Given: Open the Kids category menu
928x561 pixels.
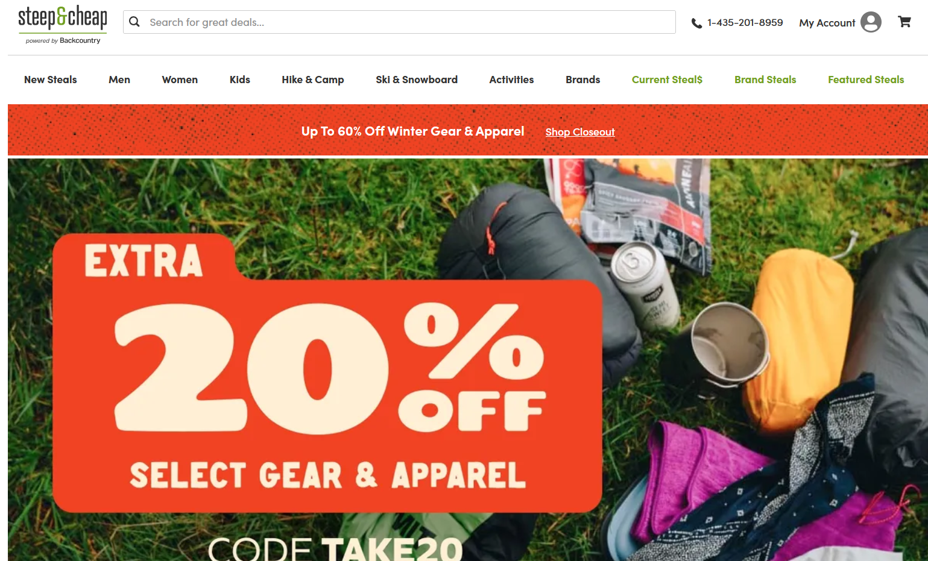Looking at the screenshot, I should tap(240, 80).
